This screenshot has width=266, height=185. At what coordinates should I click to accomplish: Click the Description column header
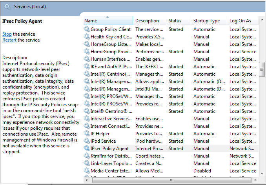147,21
